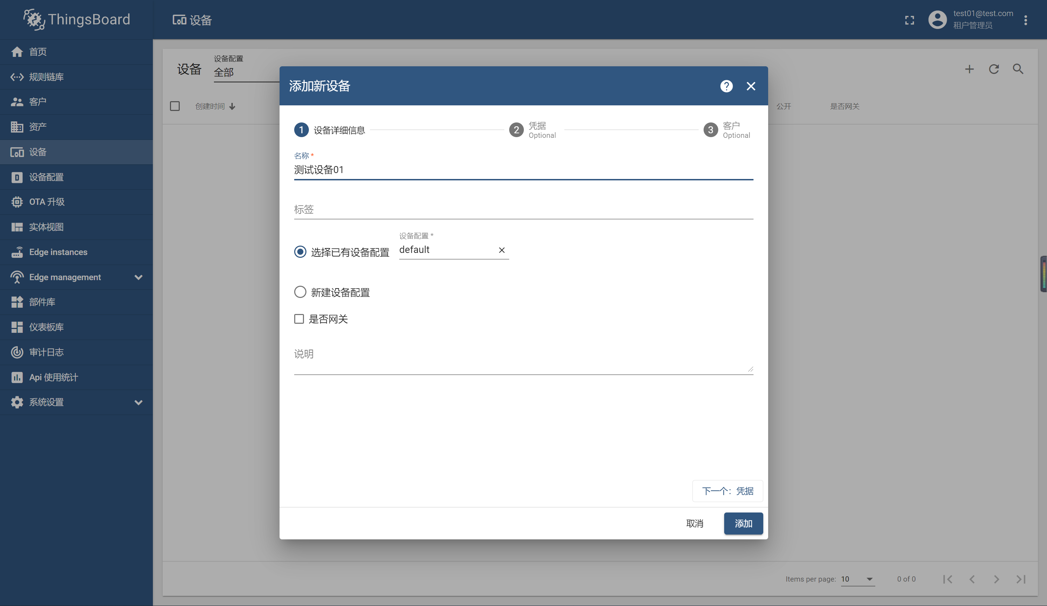Click the help question mark icon in dialog
1047x606 pixels.
(x=726, y=86)
